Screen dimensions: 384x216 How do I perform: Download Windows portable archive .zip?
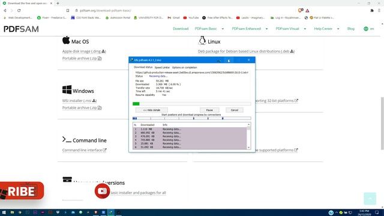(82, 108)
